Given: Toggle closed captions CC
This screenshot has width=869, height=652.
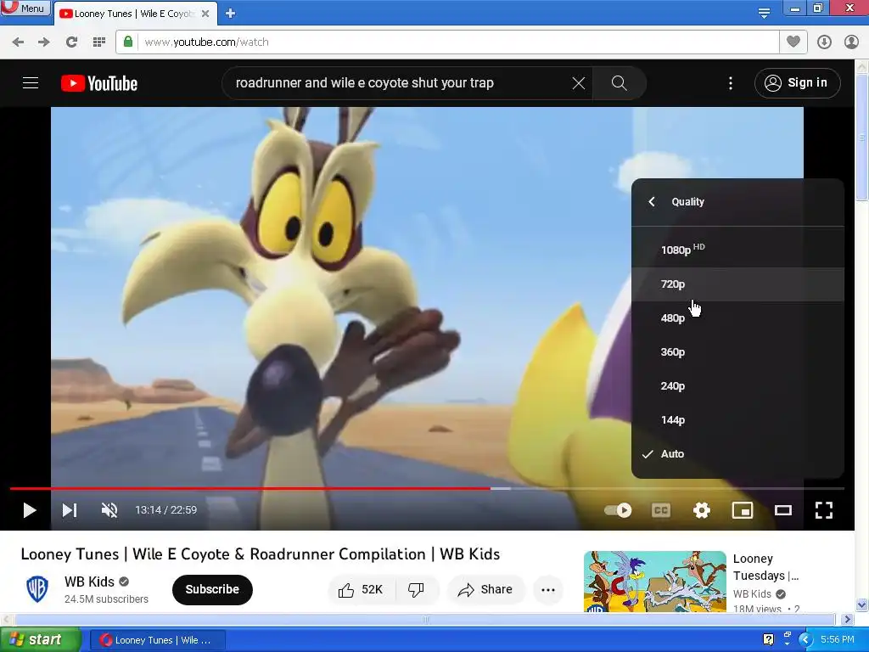Looking at the screenshot, I should coord(660,510).
